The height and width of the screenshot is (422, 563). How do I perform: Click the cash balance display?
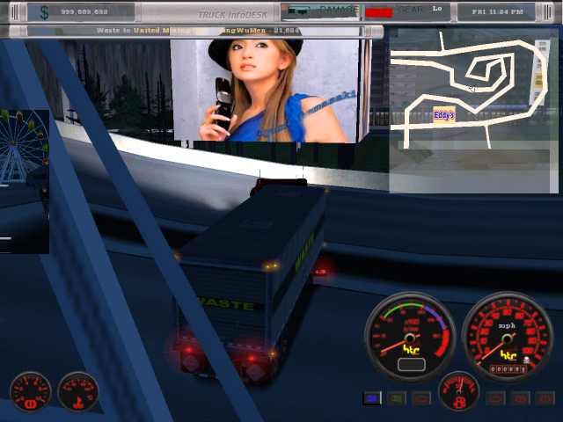(85, 12)
